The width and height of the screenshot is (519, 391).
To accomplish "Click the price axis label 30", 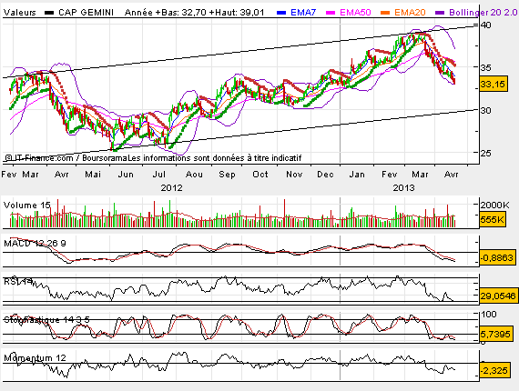I will click(486, 110).
